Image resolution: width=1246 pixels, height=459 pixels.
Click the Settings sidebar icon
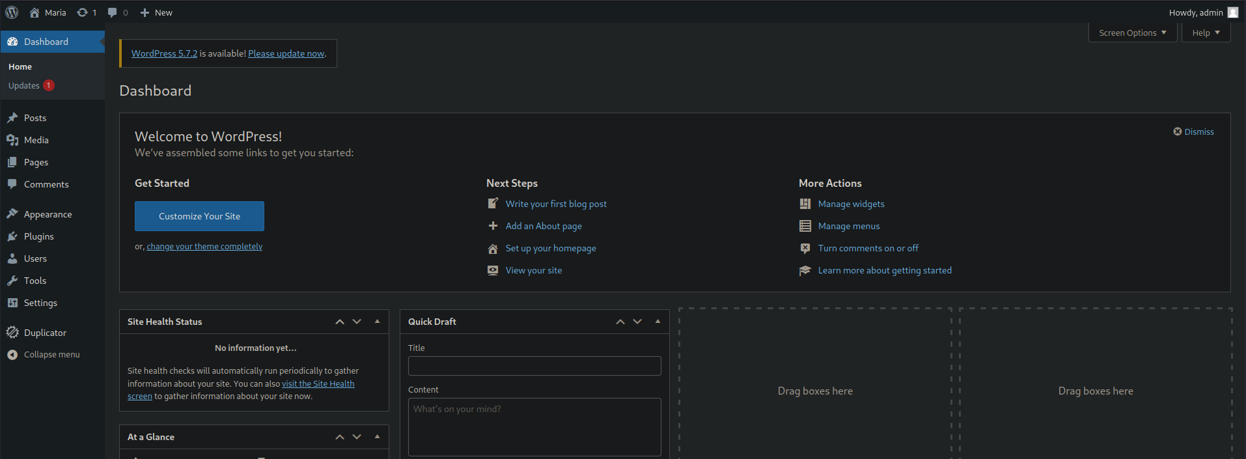(x=12, y=303)
